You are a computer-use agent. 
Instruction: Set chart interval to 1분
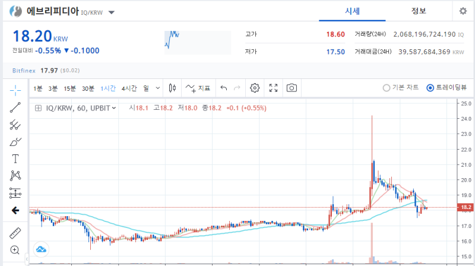[x=38, y=88]
